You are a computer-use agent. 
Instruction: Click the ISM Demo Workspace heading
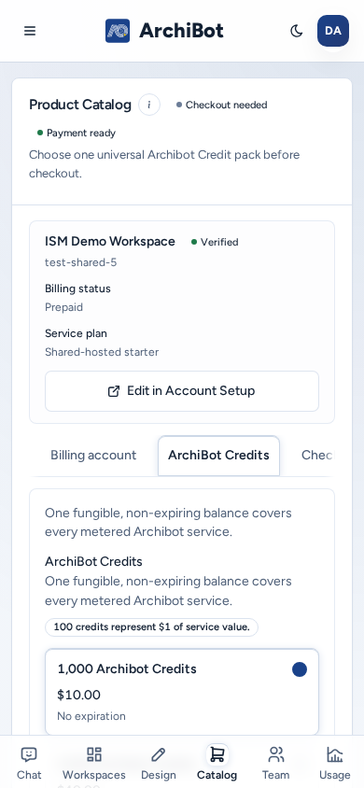point(110,241)
